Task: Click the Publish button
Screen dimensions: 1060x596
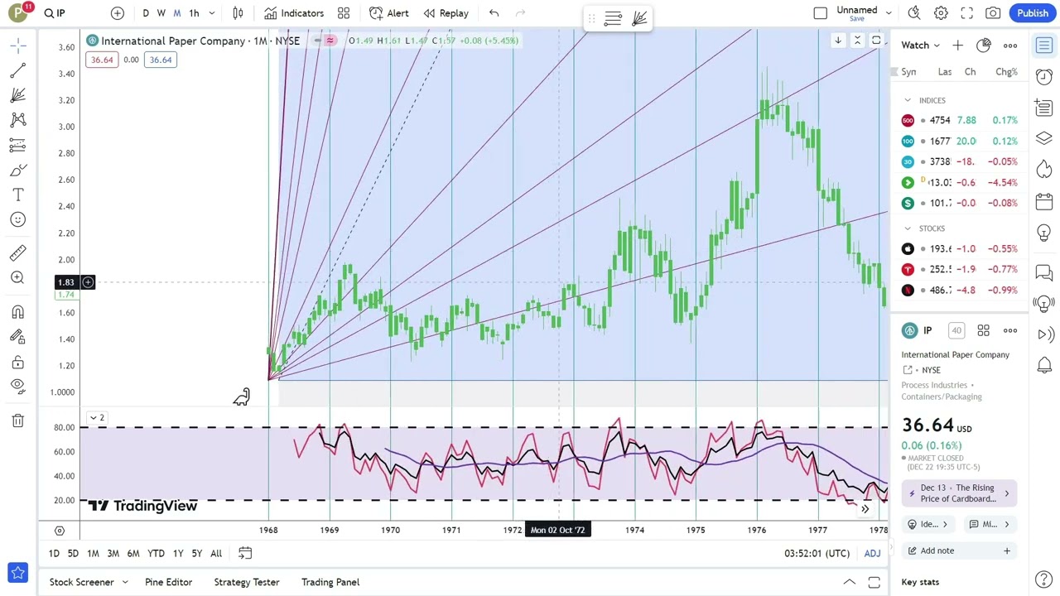Action: (1033, 13)
